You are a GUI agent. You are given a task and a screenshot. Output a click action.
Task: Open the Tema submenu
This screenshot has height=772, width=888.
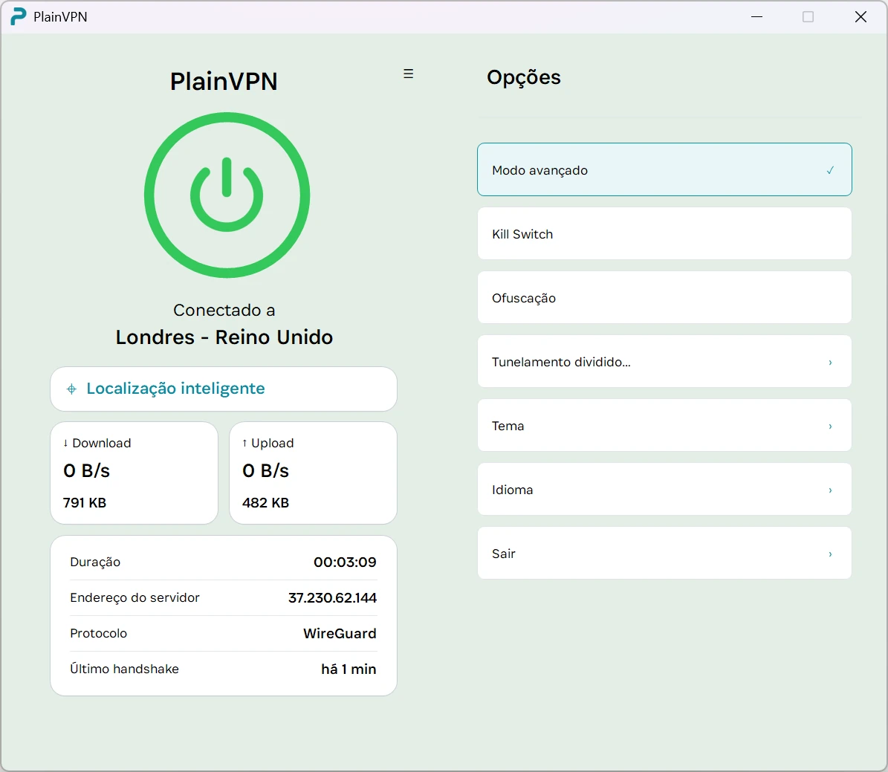pyautogui.click(x=664, y=425)
